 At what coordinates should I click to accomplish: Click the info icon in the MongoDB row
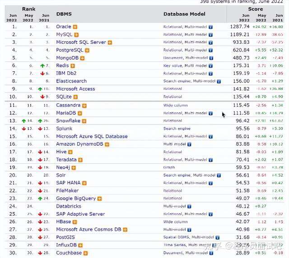pos(211,58)
